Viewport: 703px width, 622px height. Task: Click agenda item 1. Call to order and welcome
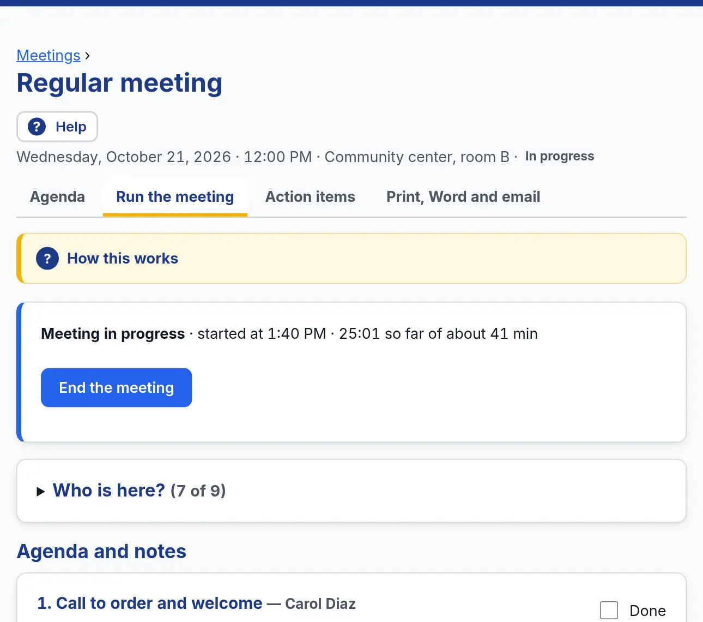(x=150, y=603)
